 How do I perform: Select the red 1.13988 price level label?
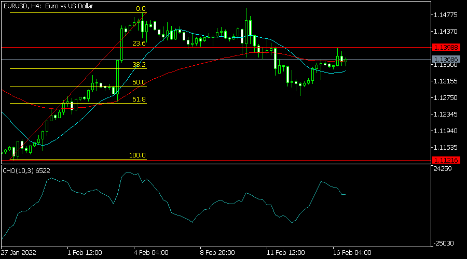tap(446, 47)
